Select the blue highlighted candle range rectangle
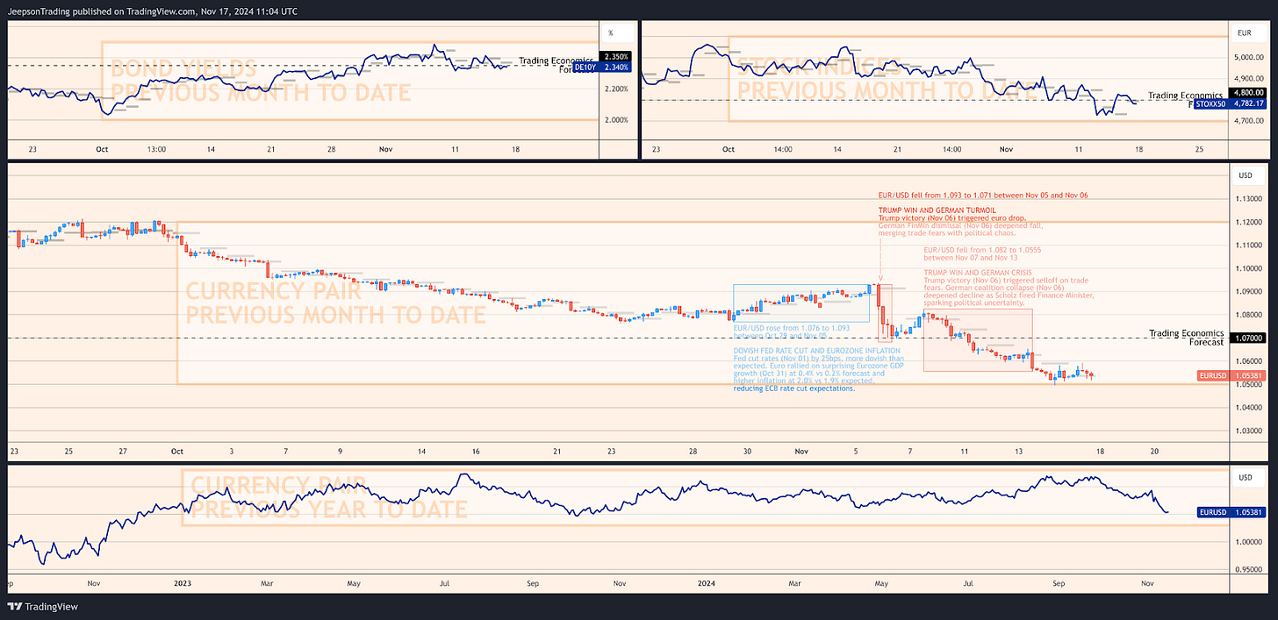This screenshot has width=1278, height=620. (x=801, y=303)
